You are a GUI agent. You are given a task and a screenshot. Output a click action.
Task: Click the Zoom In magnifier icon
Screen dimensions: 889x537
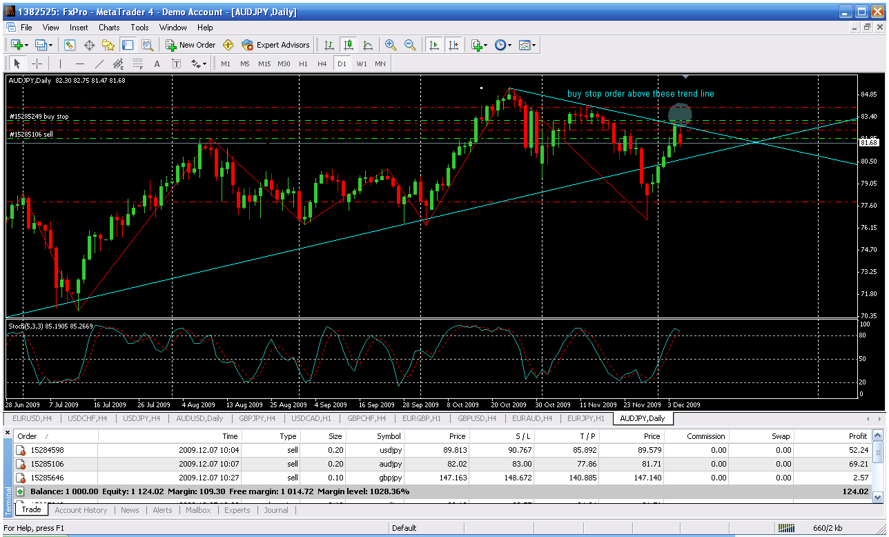click(391, 45)
